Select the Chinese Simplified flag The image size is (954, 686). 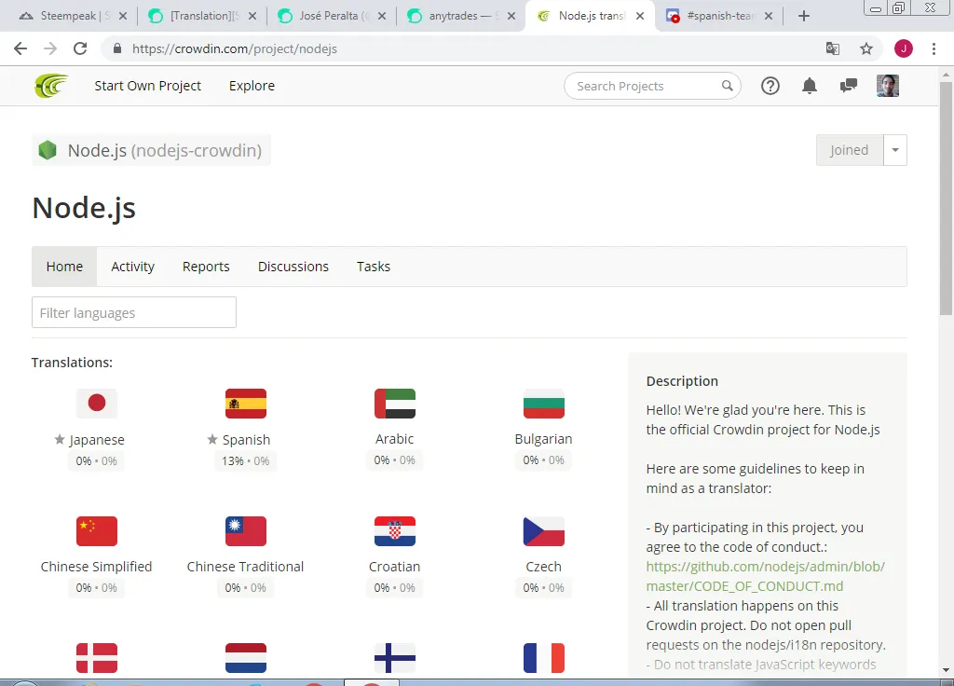[97, 530]
